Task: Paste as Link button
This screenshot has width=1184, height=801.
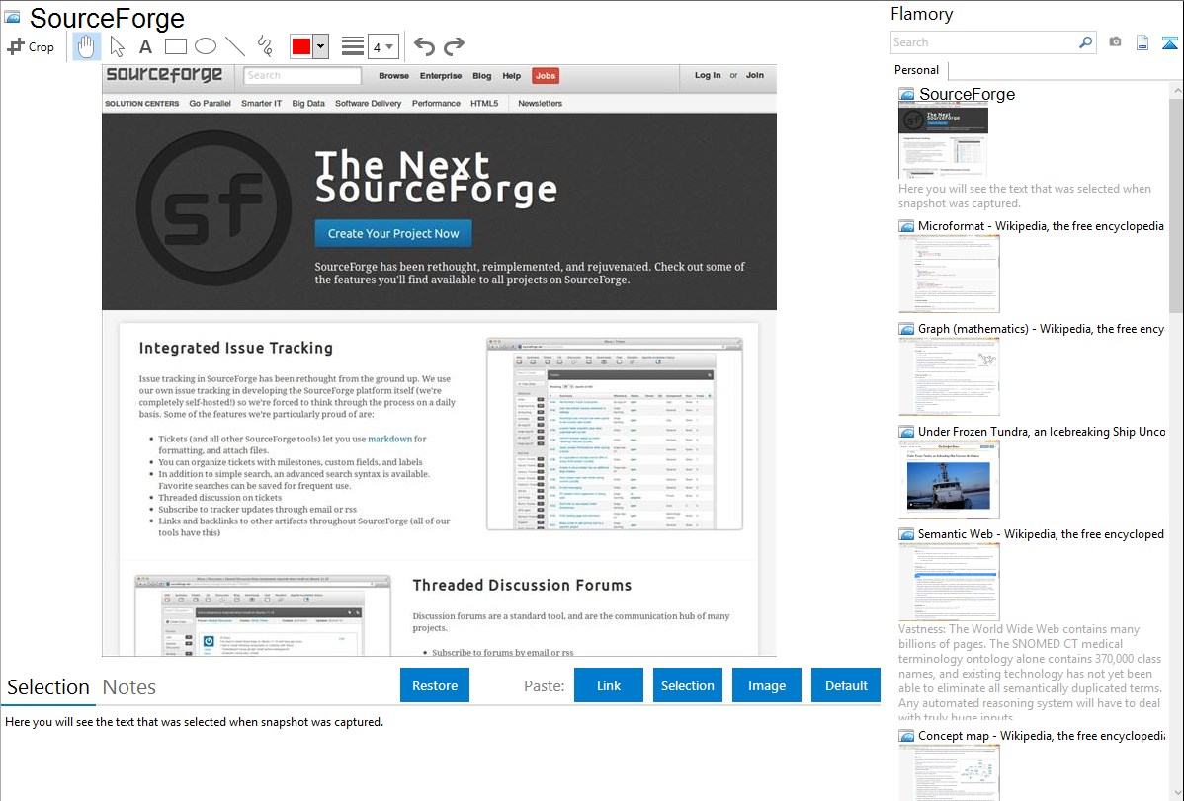Action: click(x=609, y=685)
